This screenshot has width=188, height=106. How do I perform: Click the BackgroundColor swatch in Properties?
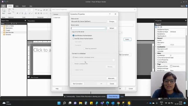point(171,66)
